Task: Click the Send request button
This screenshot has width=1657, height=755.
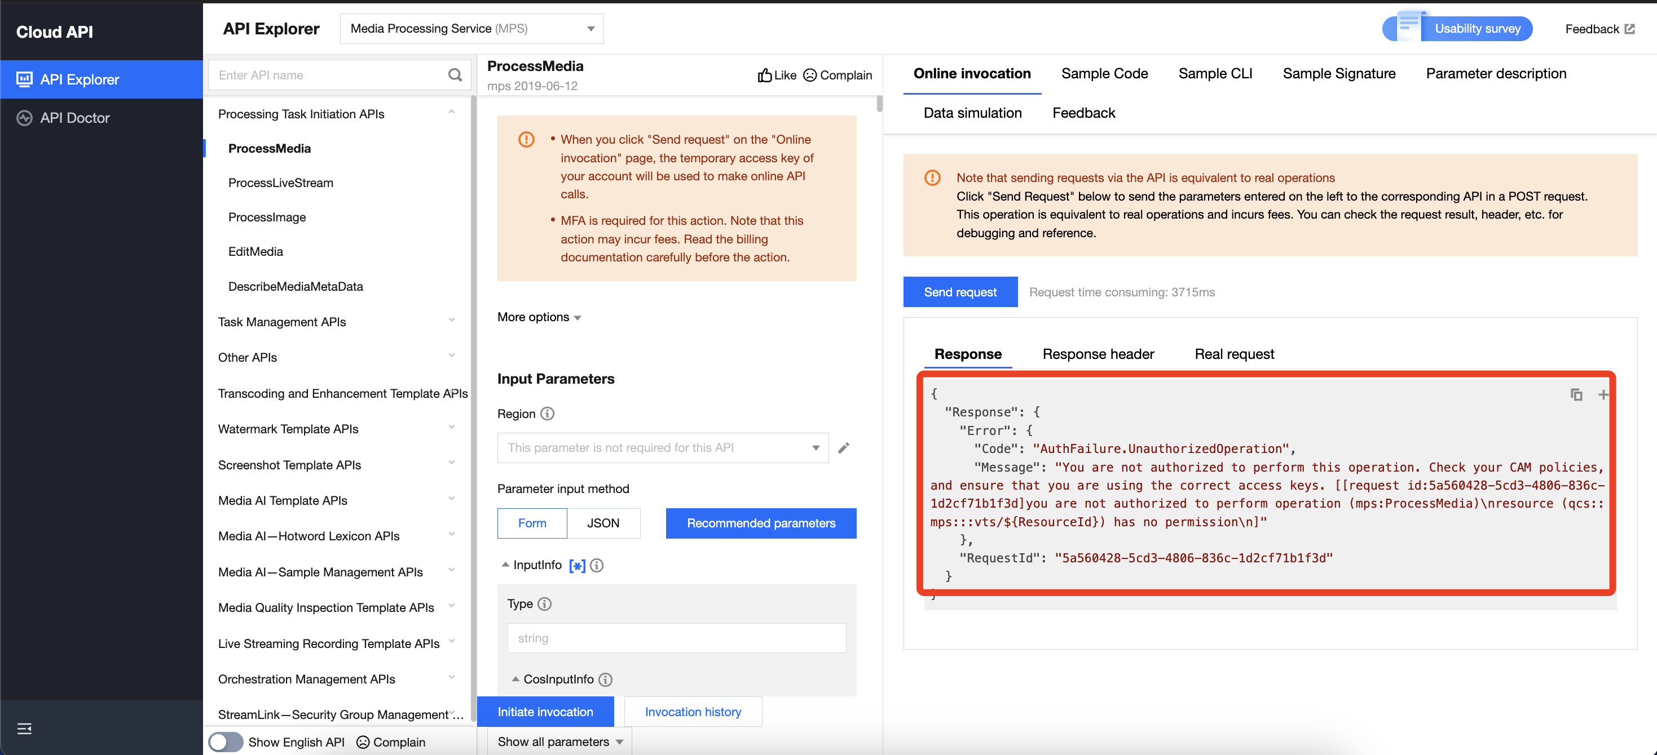Action: (960, 292)
